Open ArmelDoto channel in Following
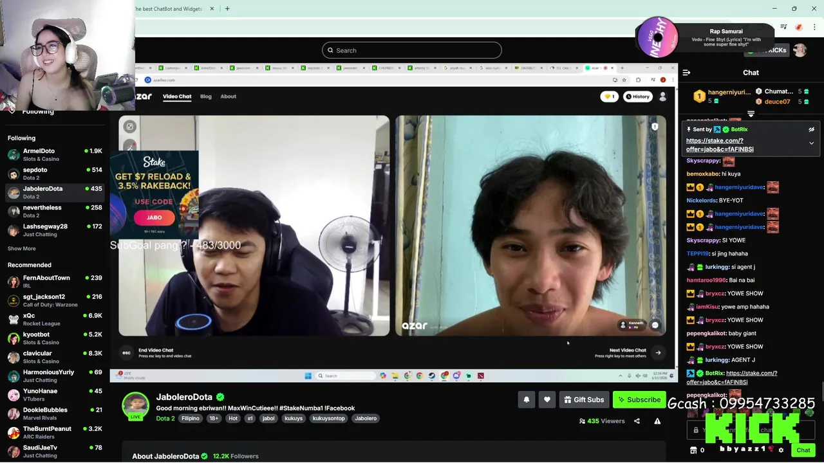The image size is (824, 463). (x=55, y=154)
